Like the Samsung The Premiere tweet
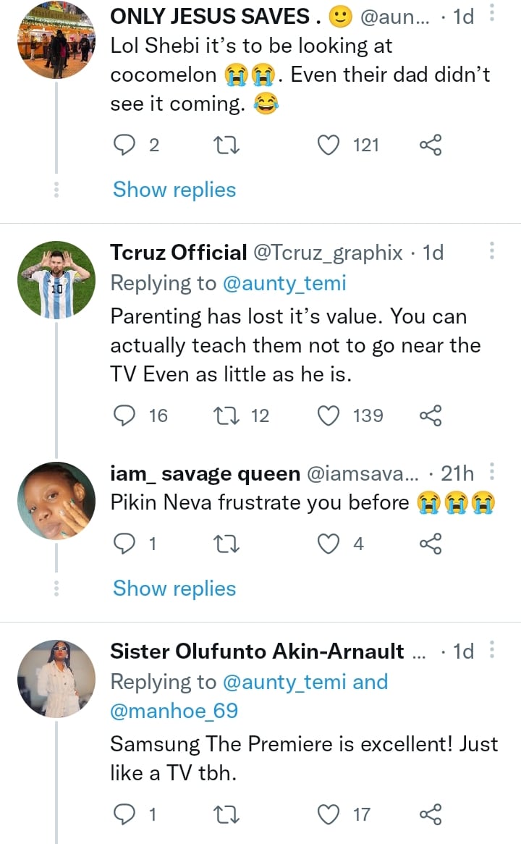This screenshot has width=521, height=844. (x=329, y=815)
